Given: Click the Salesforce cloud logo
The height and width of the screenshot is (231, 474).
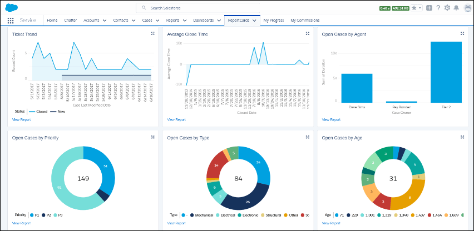Looking at the screenshot, I should coord(12,8).
